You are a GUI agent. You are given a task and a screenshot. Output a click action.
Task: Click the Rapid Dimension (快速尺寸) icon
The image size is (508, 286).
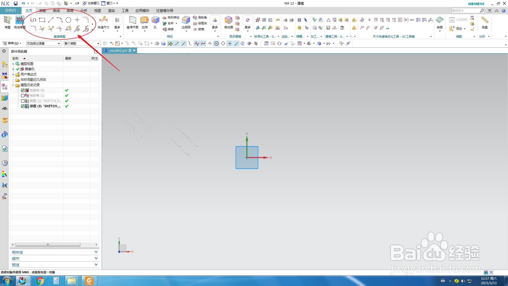tap(103, 20)
